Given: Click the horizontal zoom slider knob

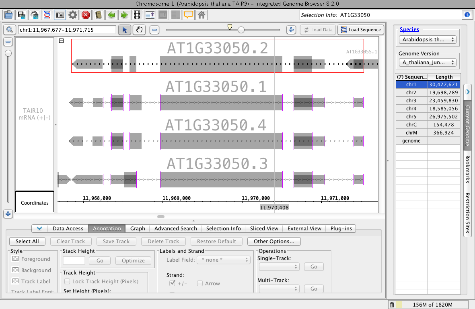Looking at the screenshot, I should pyautogui.click(x=241, y=30).
